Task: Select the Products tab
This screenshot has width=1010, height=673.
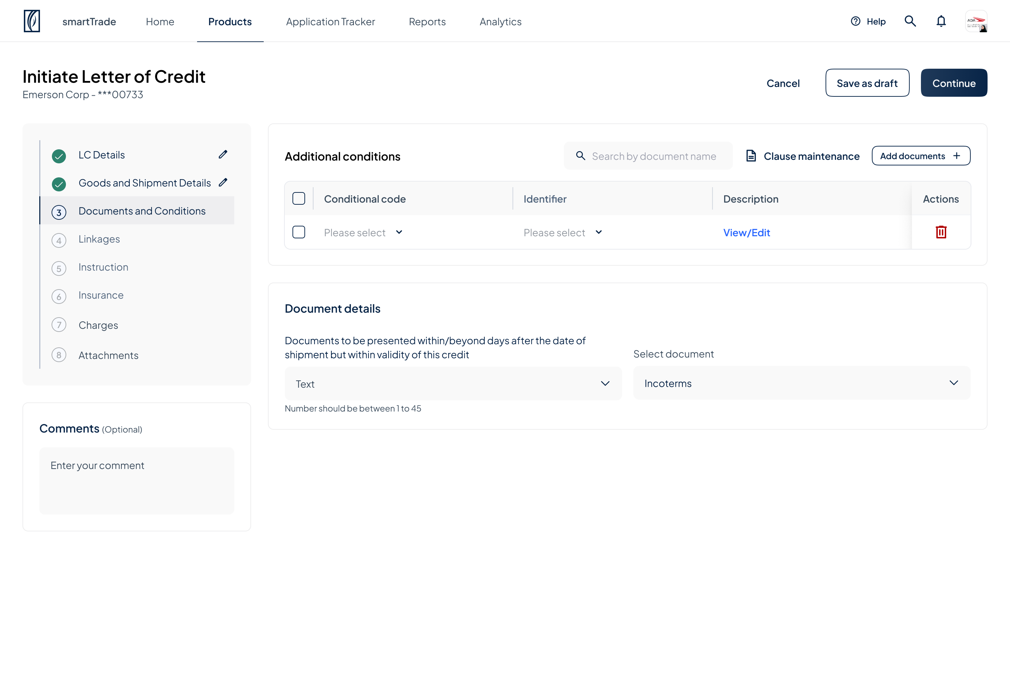Action: (x=230, y=21)
